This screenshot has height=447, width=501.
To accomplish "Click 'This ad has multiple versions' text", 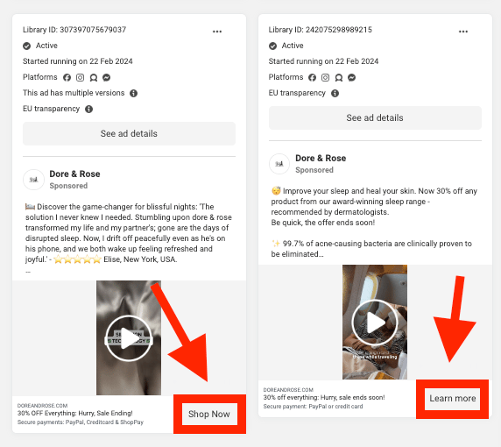I will pos(74,93).
